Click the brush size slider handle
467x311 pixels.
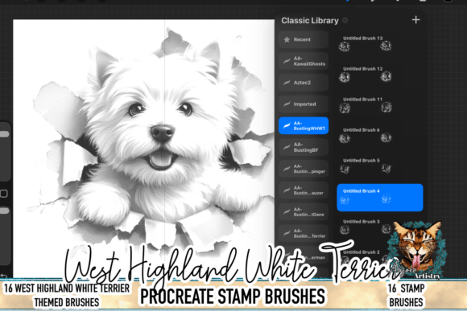pyautogui.click(x=4, y=134)
